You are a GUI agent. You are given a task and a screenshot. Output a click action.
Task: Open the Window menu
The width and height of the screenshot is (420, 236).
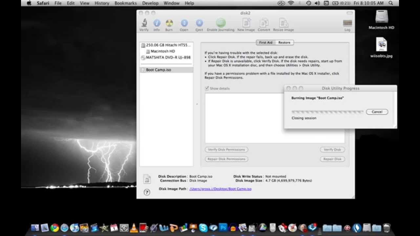172,3
